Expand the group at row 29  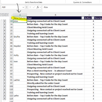tap(4, 37)
